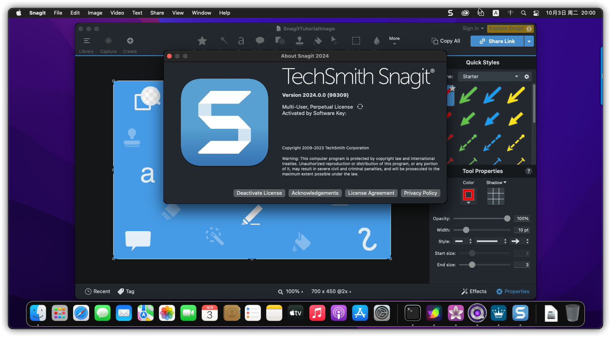Open the red Color swatch picker
The height and width of the screenshot is (337, 611).
pos(469,196)
